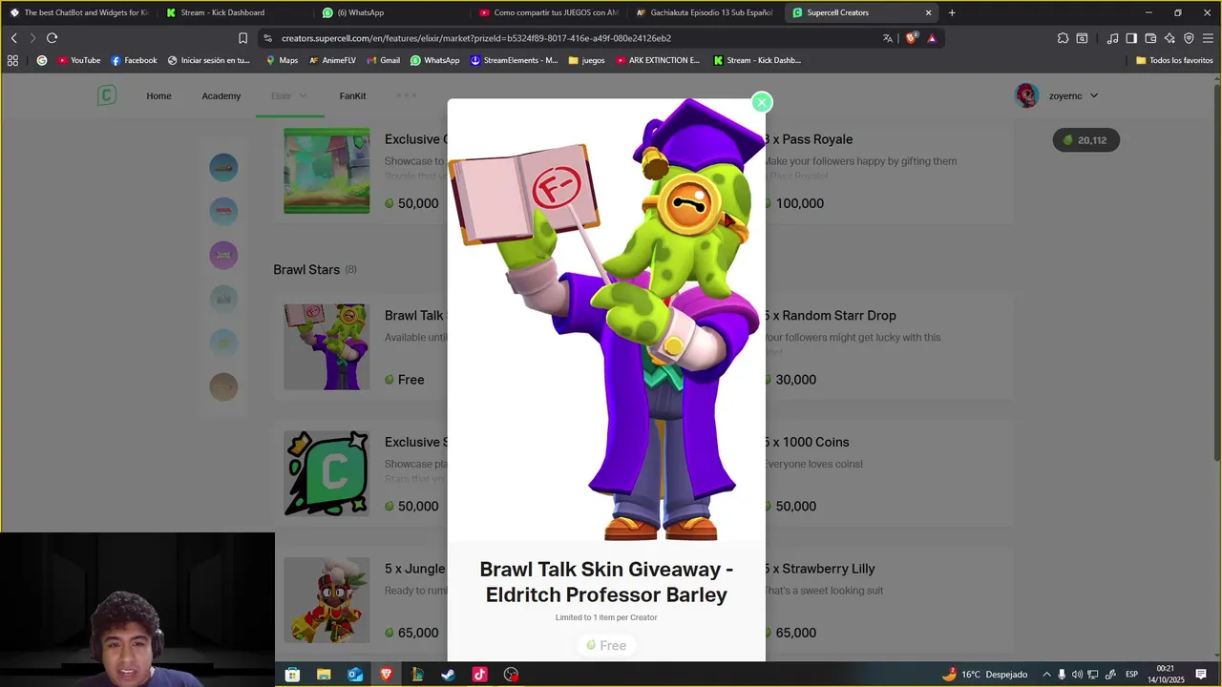Click the Supercell Creators logo icon

[x=107, y=95]
